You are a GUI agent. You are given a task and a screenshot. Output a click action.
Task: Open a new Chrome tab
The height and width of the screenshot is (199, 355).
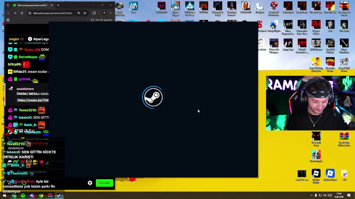58,5
